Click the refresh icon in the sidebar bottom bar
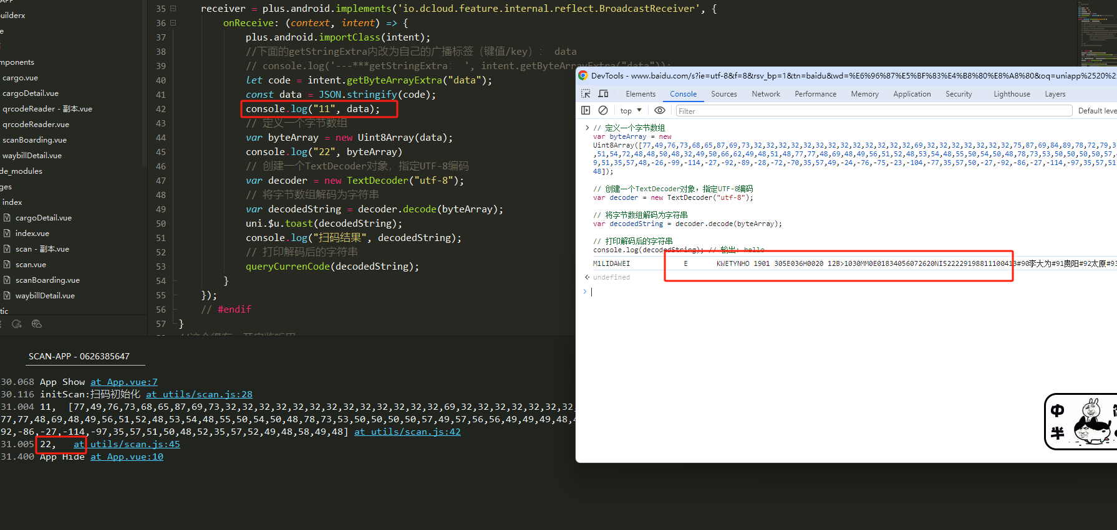Viewport: 1117px width, 530px height. point(17,324)
